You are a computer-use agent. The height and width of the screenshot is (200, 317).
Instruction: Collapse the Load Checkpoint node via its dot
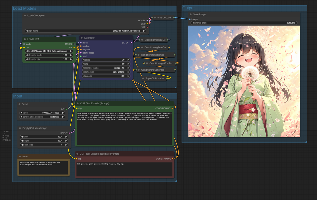tap(25, 16)
